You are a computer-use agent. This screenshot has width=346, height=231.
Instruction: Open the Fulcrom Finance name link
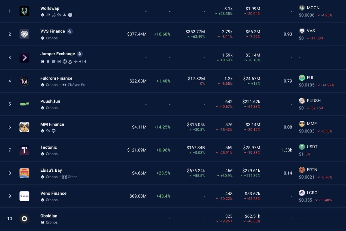click(56, 78)
